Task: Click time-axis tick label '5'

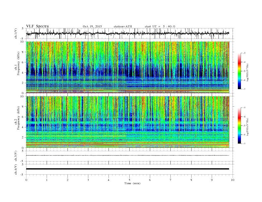Action: [x=129, y=180]
